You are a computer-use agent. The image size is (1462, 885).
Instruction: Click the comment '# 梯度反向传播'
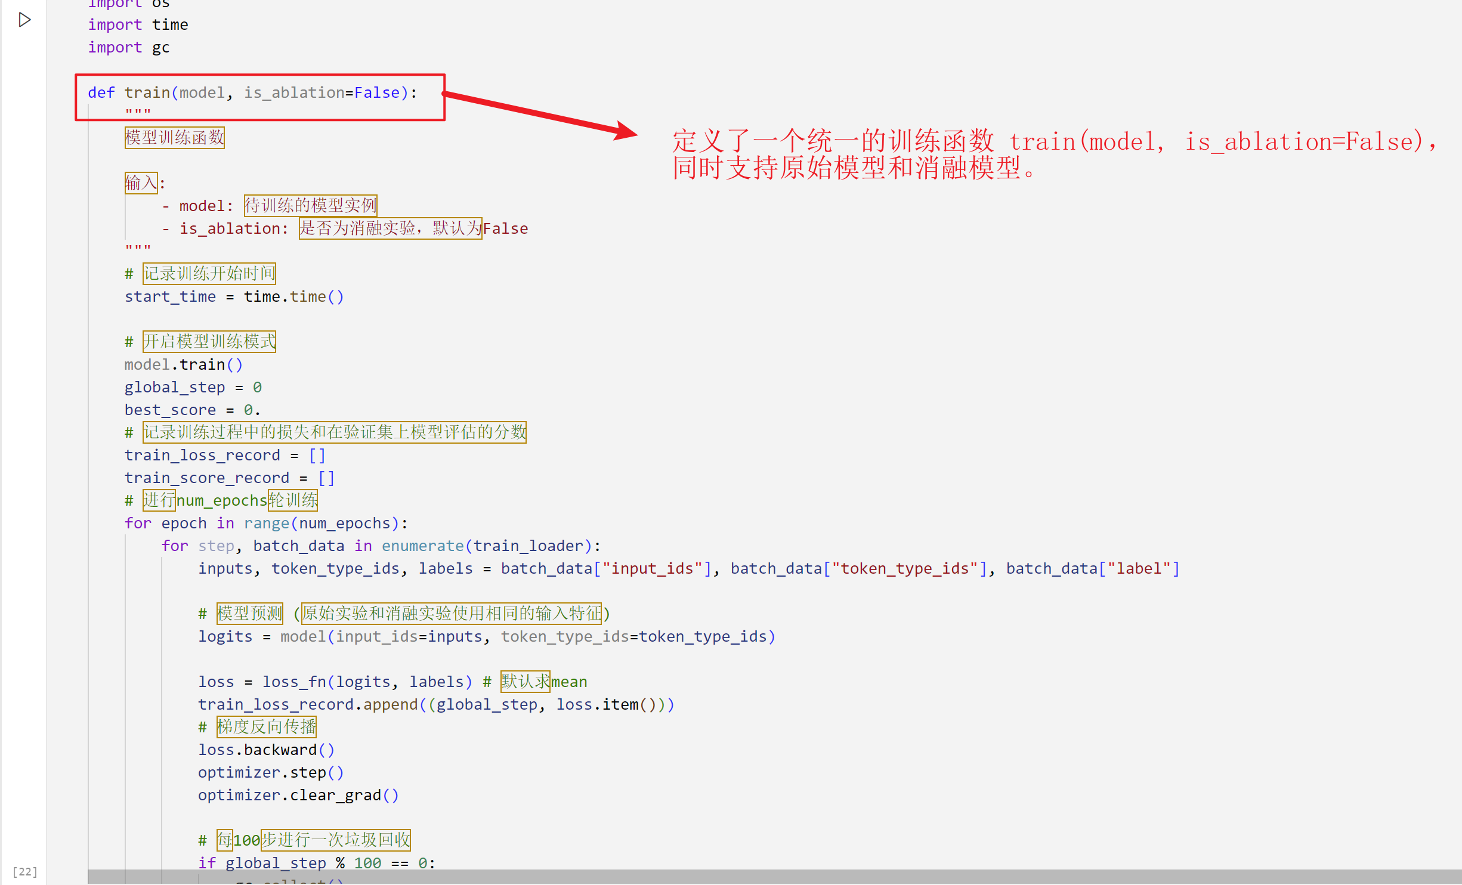click(x=257, y=727)
